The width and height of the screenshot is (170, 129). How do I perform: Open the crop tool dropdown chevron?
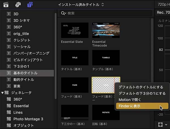point(166,124)
